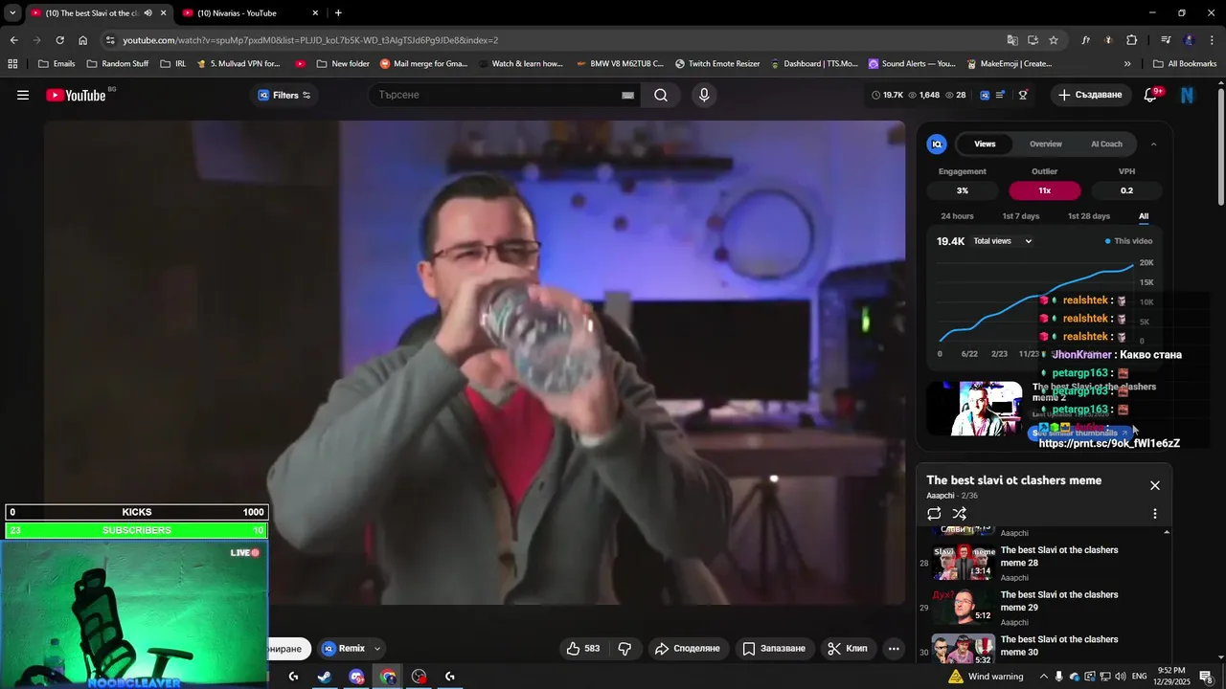Open the tab search dropdown arrow
Screen dimensions: 1226x689
pyautogui.click(x=12, y=13)
